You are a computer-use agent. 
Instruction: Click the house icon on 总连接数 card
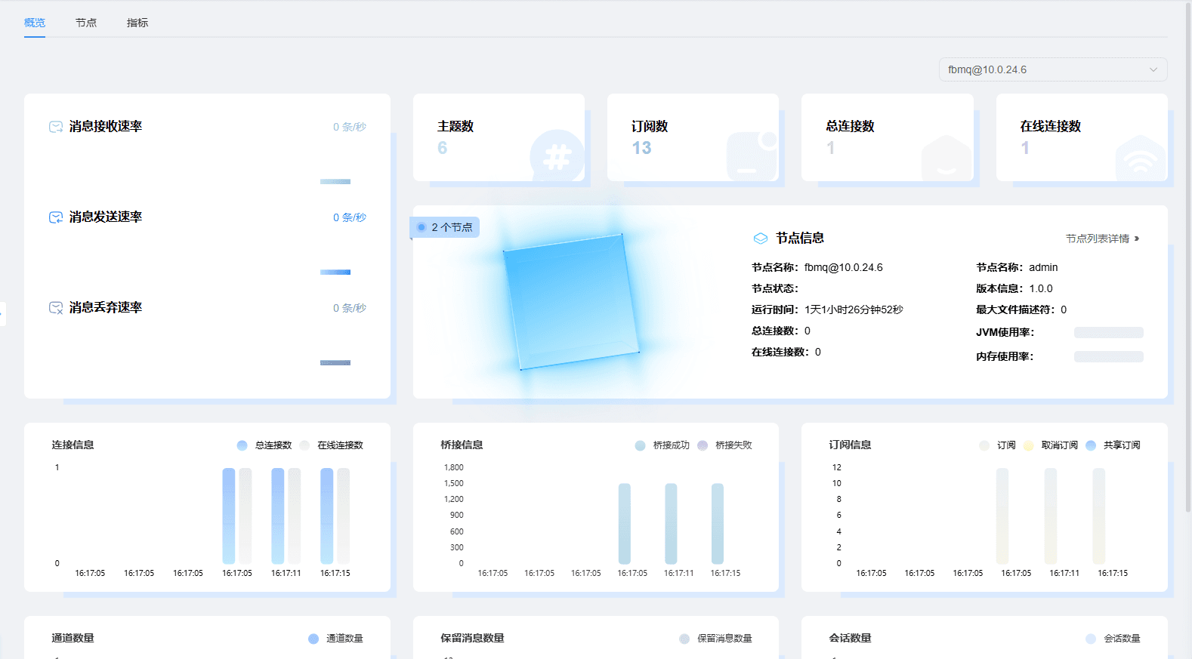(x=946, y=158)
